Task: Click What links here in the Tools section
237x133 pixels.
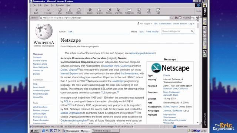Action: [40, 107]
